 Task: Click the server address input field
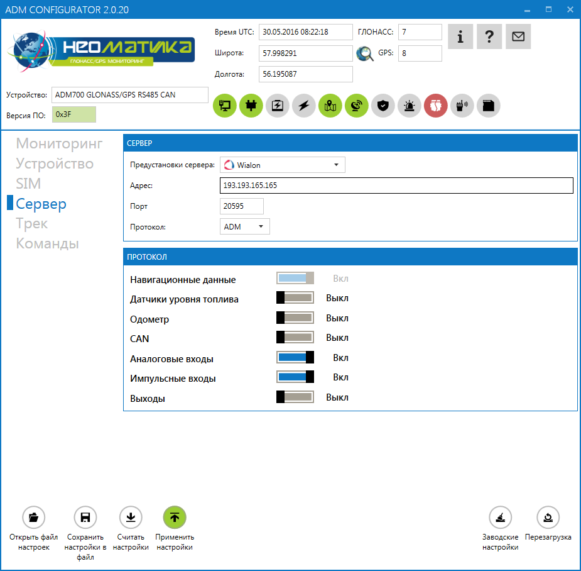(x=397, y=186)
